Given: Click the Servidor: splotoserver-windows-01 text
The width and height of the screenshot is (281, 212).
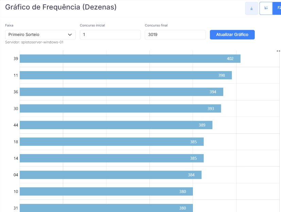Looking at the screenshot, I should (x=34, y=42).
